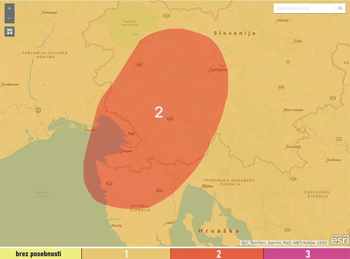Viewport: 350px width, 259px height.
Task: Click the 215 road marker east of Ljubljana
Action: click(x=281, y=87)
